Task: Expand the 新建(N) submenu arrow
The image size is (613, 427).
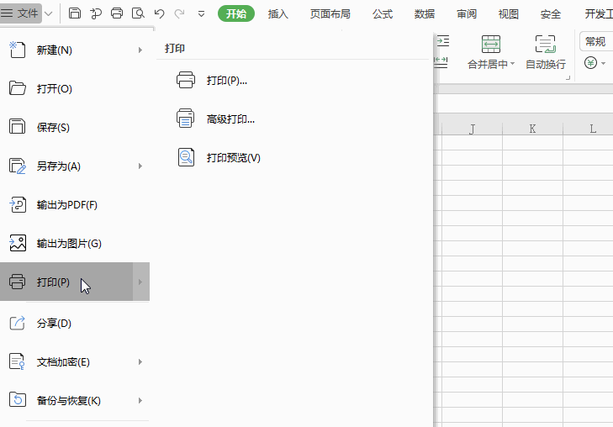Action: [x=140, y=50]
